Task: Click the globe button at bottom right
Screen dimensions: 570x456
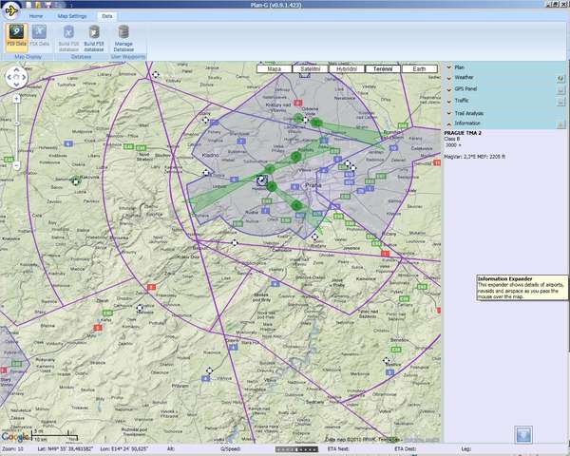Action: pyautogui.click(x=523, y=435)
